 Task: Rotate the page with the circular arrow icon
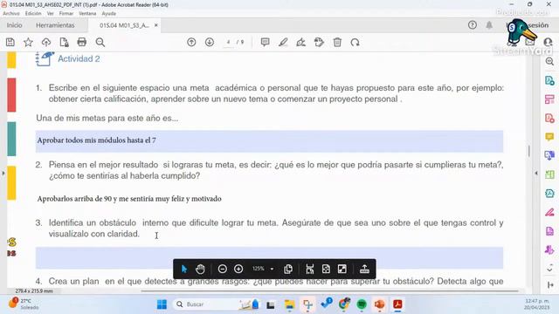tap(355, 43)
